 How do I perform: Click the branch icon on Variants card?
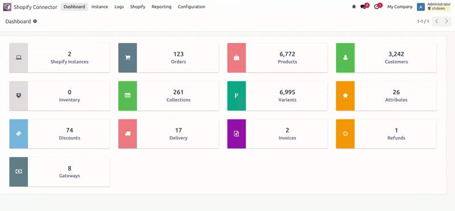[236, 96]
